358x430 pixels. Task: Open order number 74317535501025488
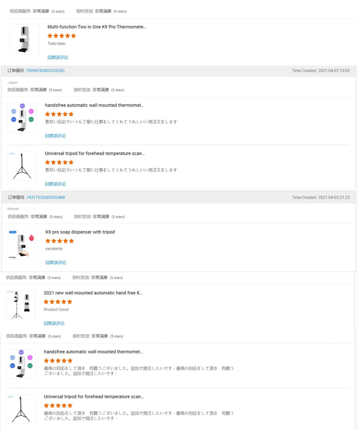pos(45,197)
